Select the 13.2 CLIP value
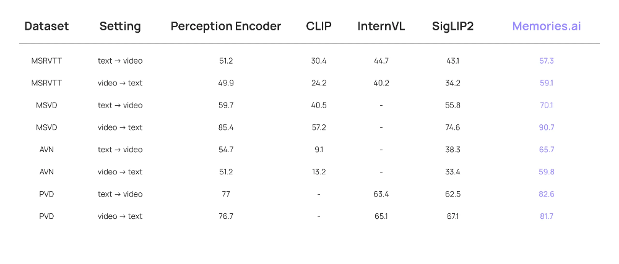Viewport: 619px width, 264px height. (x=319, y=172)
